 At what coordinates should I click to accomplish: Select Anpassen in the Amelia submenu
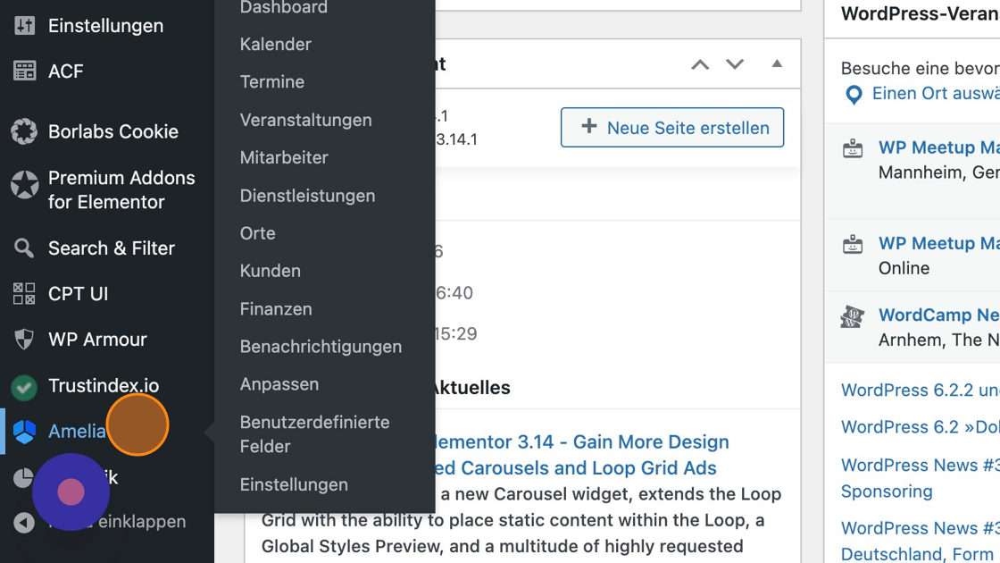[279, 384]
